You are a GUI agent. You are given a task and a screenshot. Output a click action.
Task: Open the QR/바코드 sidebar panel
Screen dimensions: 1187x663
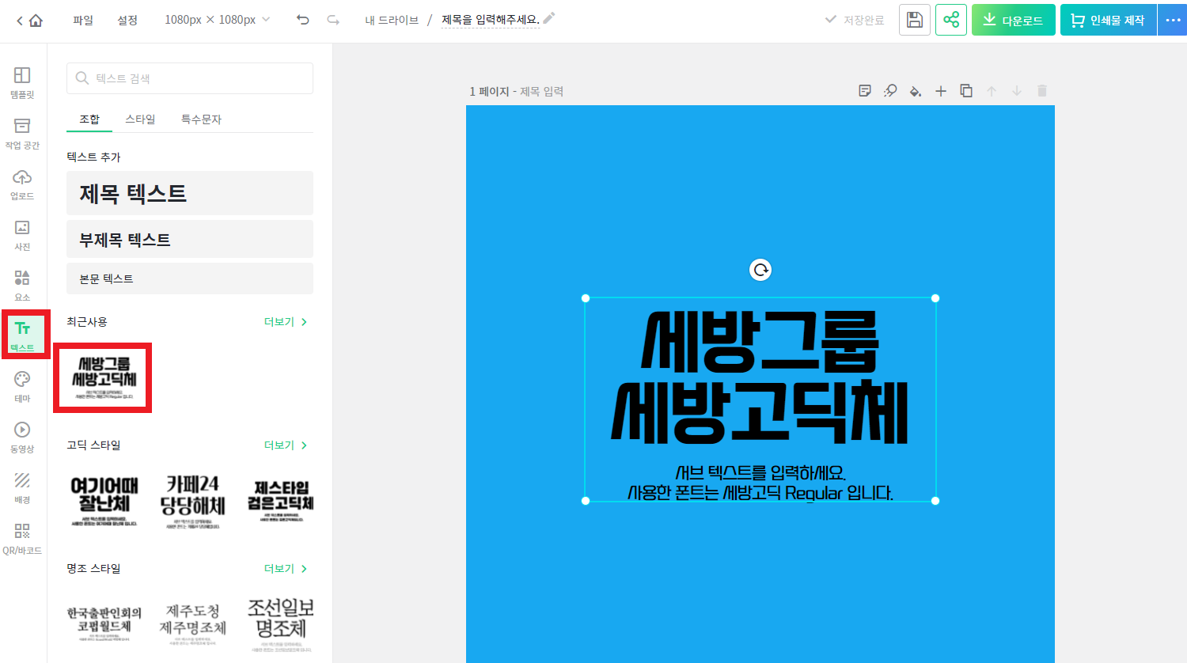[x=22, y=538]
